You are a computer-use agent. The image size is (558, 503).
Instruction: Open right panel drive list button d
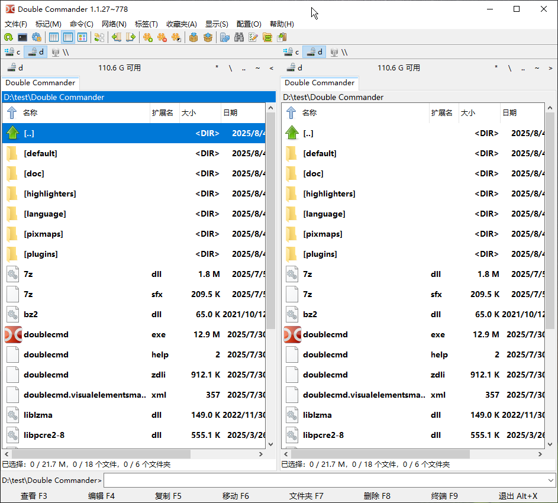click(294, 67)
